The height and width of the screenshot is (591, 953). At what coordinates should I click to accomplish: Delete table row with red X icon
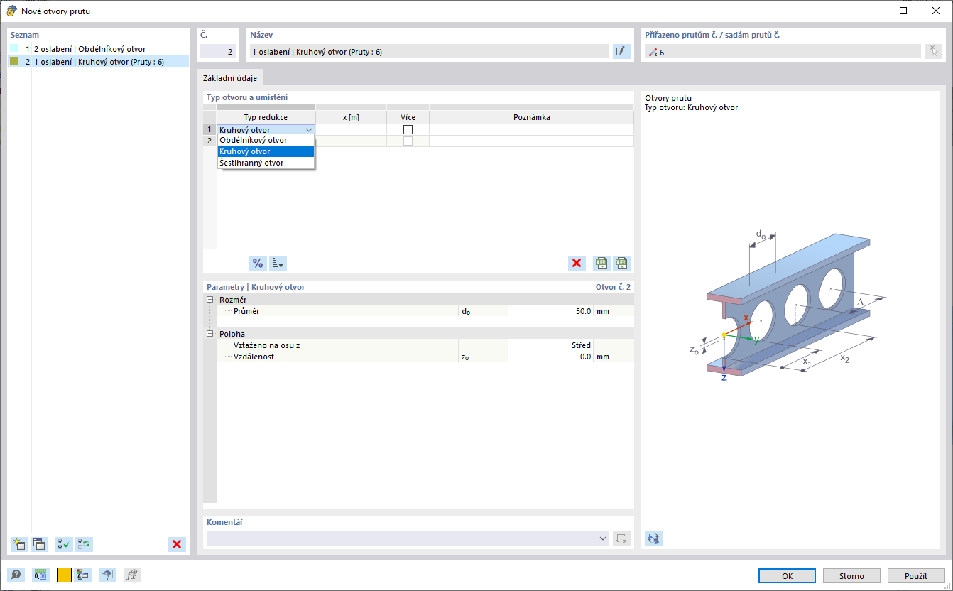577,263
